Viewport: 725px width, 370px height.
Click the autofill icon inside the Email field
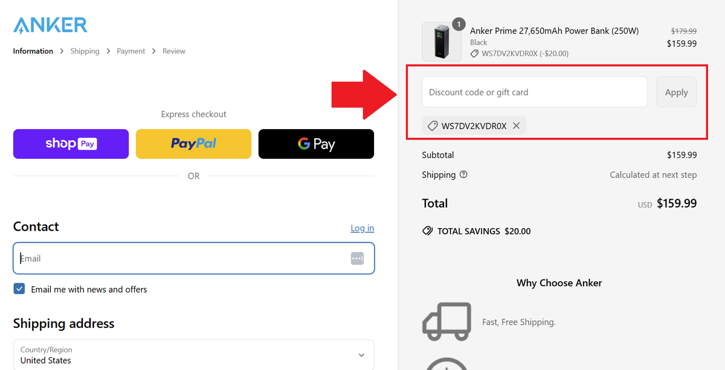point(357,258)
